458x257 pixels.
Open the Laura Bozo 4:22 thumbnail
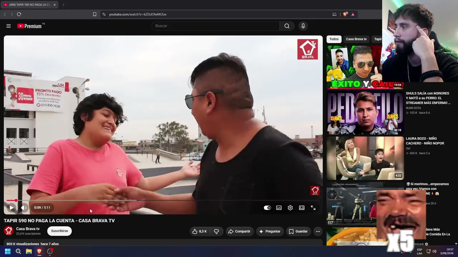pos(365,158)
